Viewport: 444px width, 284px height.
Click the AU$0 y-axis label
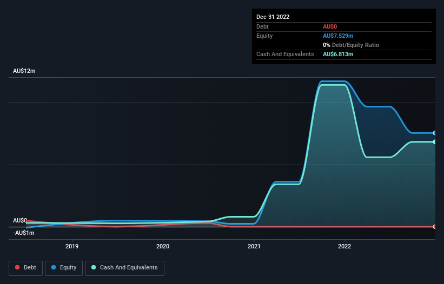tap(20, 220)
